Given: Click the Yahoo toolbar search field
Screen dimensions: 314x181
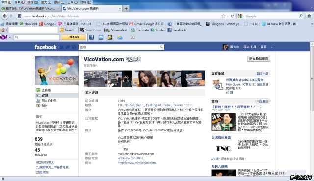Looking at the screenshot, I should coord(37,37).
